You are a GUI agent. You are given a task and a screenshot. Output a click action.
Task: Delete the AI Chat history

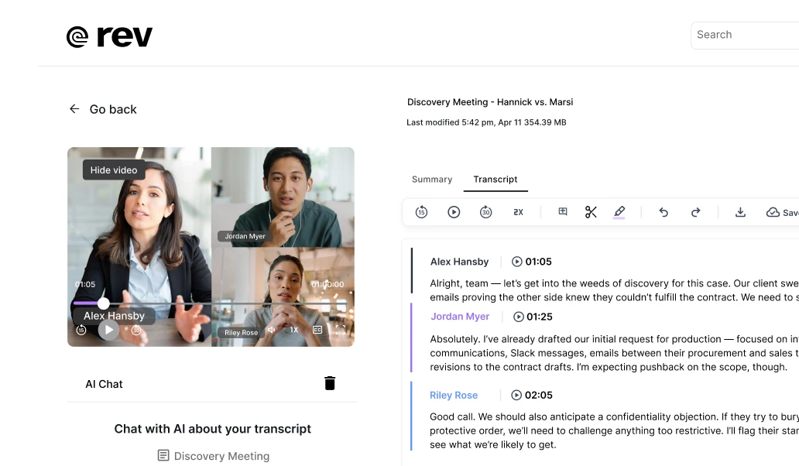(330, 383)
